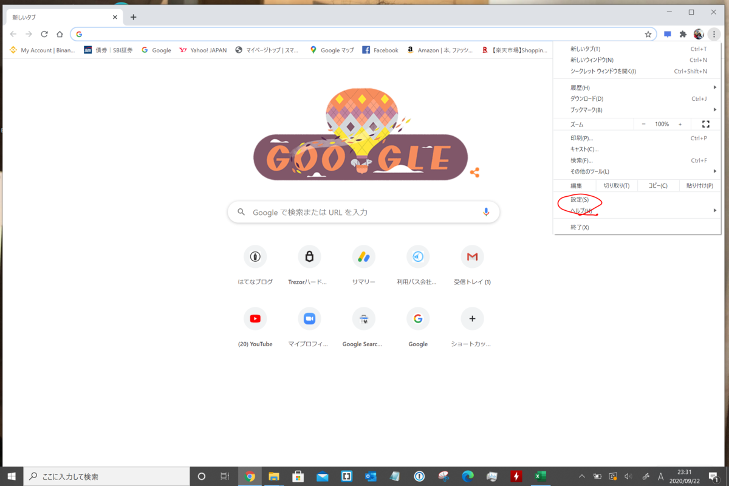
Task: Increase zoom with plus button
Action: click(x=680, y=124)
